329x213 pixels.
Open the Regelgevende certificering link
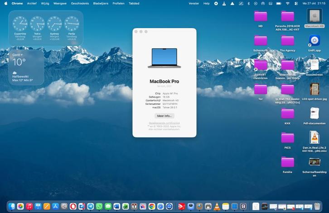[x=164, y=123]
